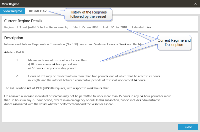The height and width of the screenshot is (132, 200).
Task: Switch to the REGIME LOGS tab
Action: [38, 11]
